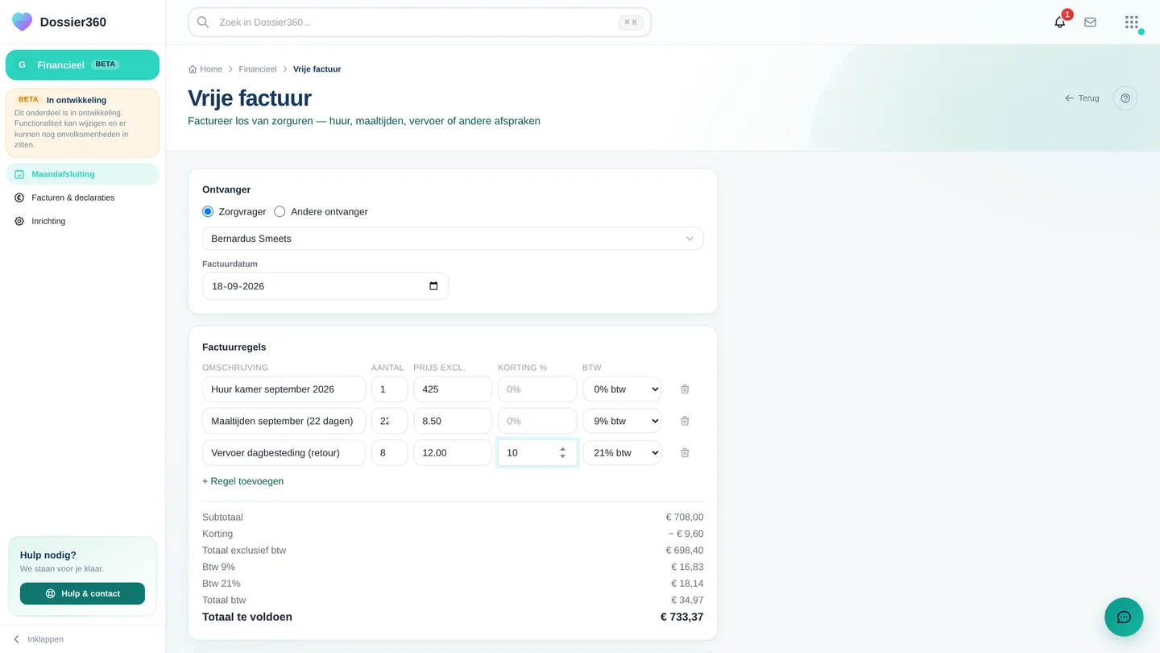Select the Zorgvrager radio button
Image resolution: width=1160 pixels, height=653 pixels.
tap(208, 212)
